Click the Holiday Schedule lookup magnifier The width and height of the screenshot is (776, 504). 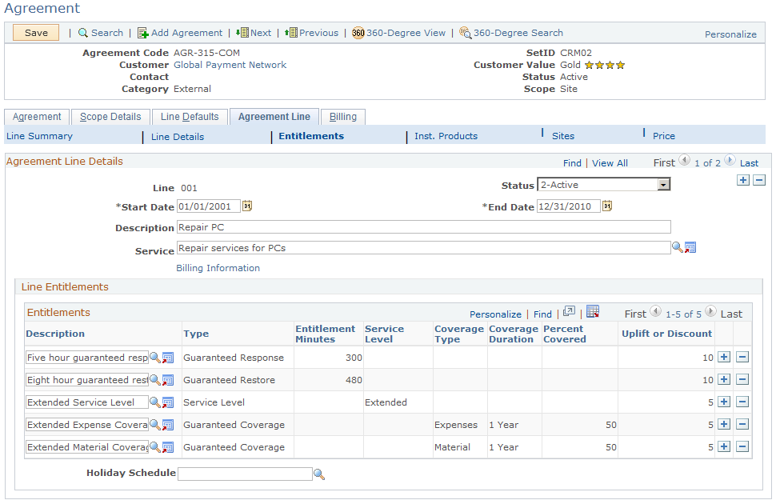(319, 474)
